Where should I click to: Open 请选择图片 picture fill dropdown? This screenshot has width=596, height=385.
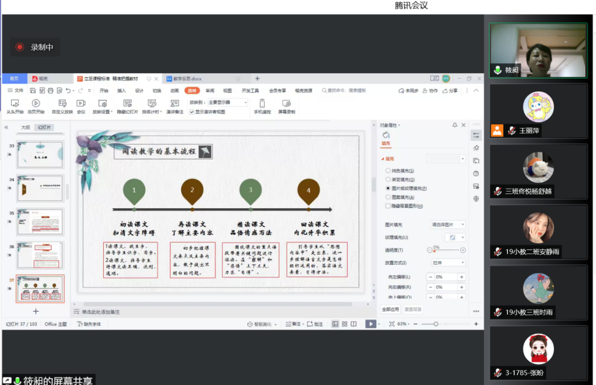[448, 225]
